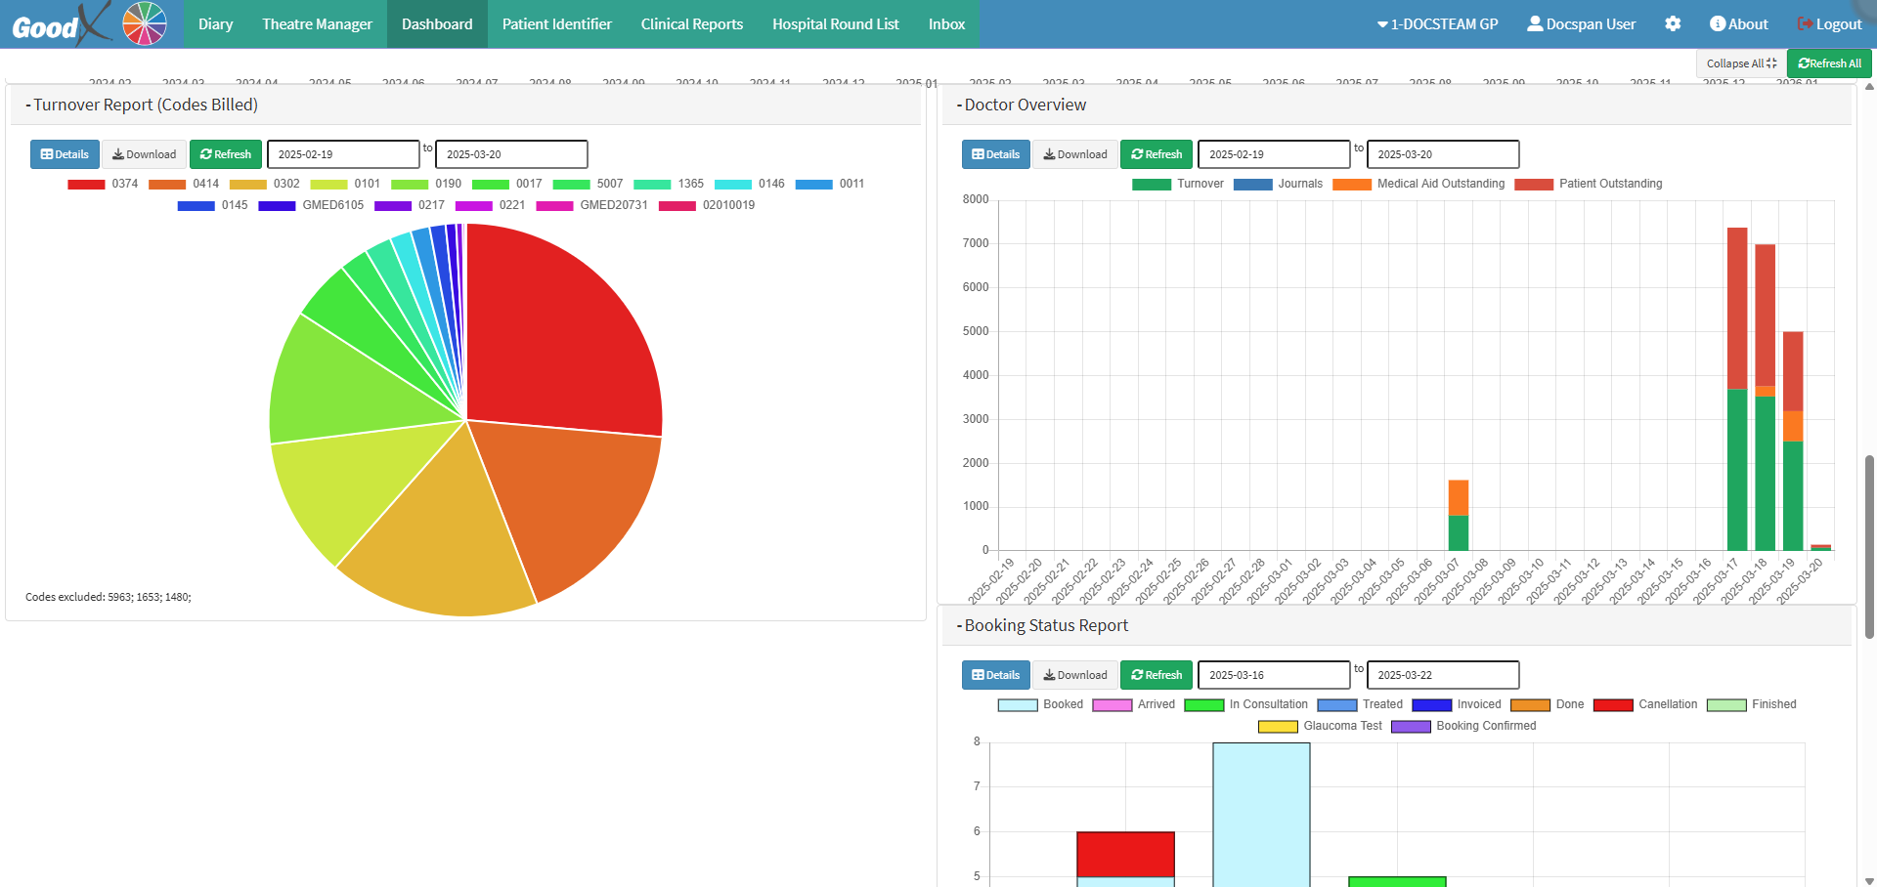Toggle the Patient Outstanding color swatch
This screenshot has width=1877, height=887.
(x=1533, y=184)
